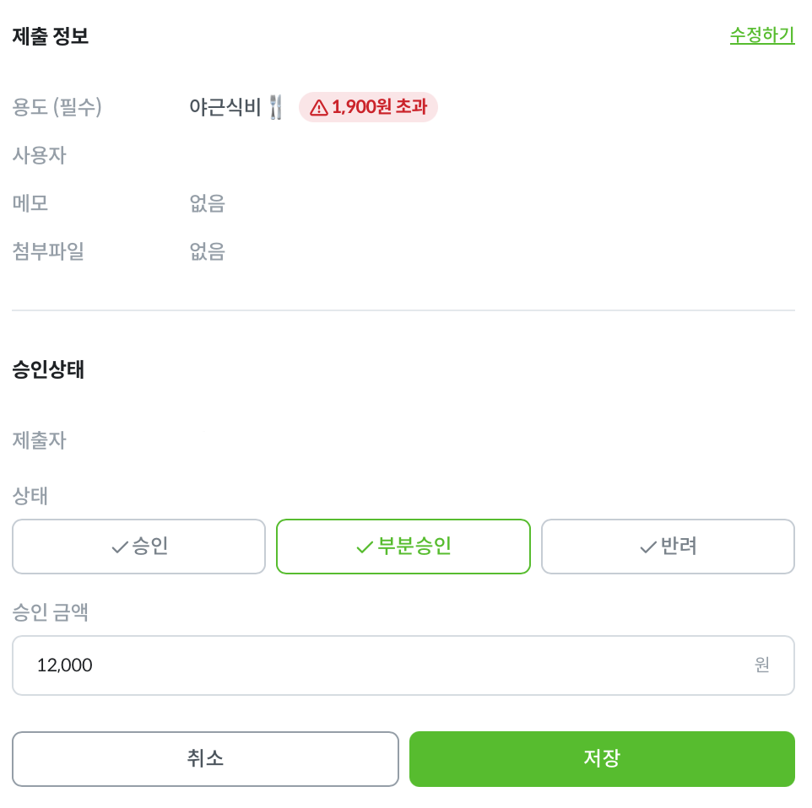Click the 야근식비 purpose text
Screen dimensions: 812x808
click(225, 107)
